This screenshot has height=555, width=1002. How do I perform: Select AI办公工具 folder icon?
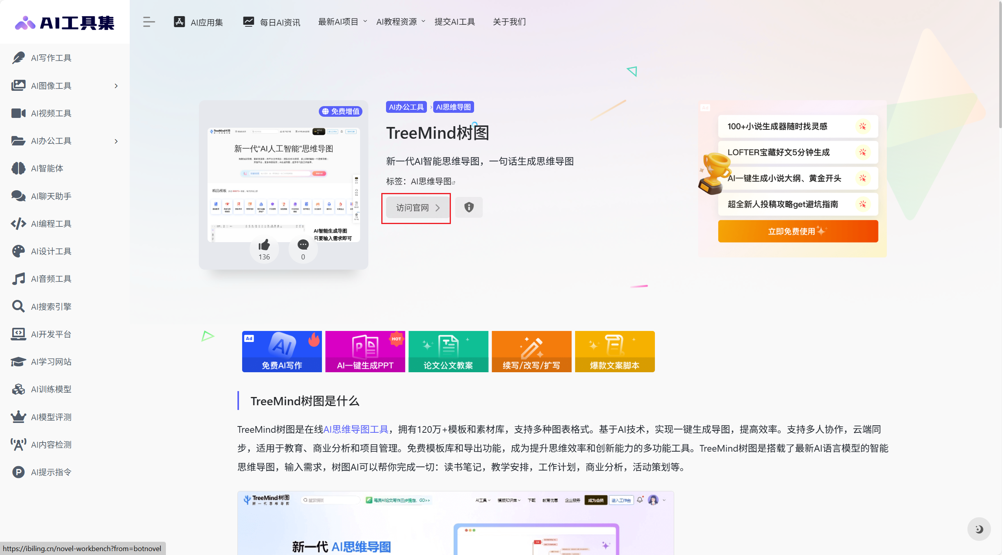pyautogui.click(x=18, y=141)
